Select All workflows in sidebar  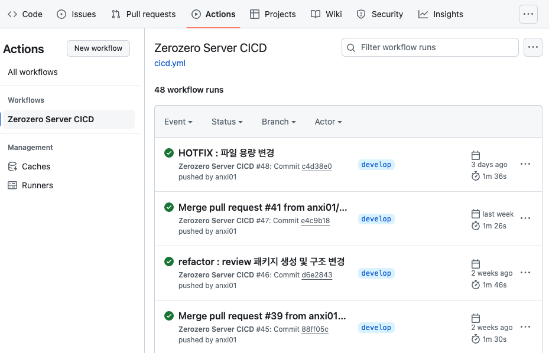(33, 72)
